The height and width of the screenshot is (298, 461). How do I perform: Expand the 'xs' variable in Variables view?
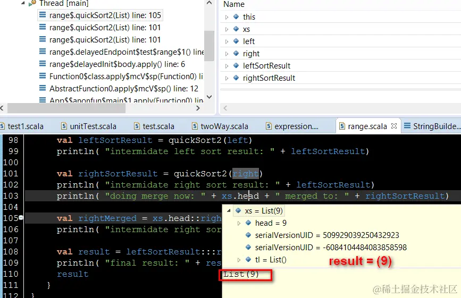(x=227, y=29)
